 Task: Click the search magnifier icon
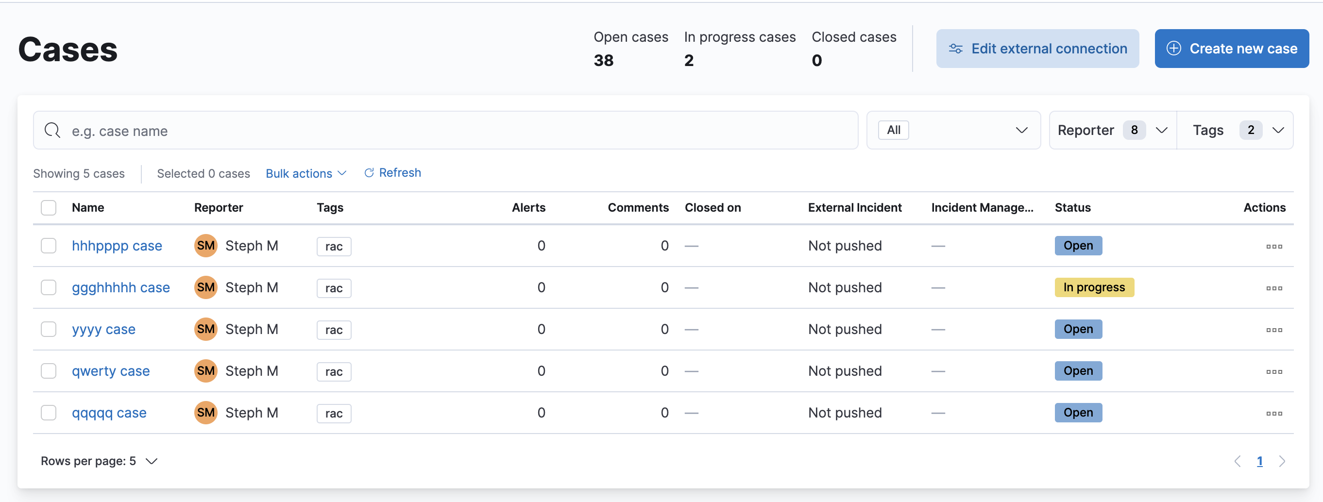[x=52, y=131]
